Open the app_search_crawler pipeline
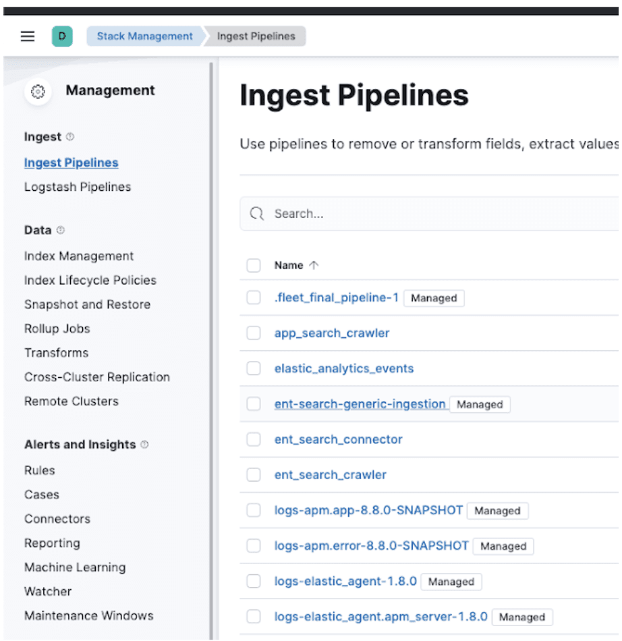The width and height of the screenshot is (622, 641). (x=333, y=333)
